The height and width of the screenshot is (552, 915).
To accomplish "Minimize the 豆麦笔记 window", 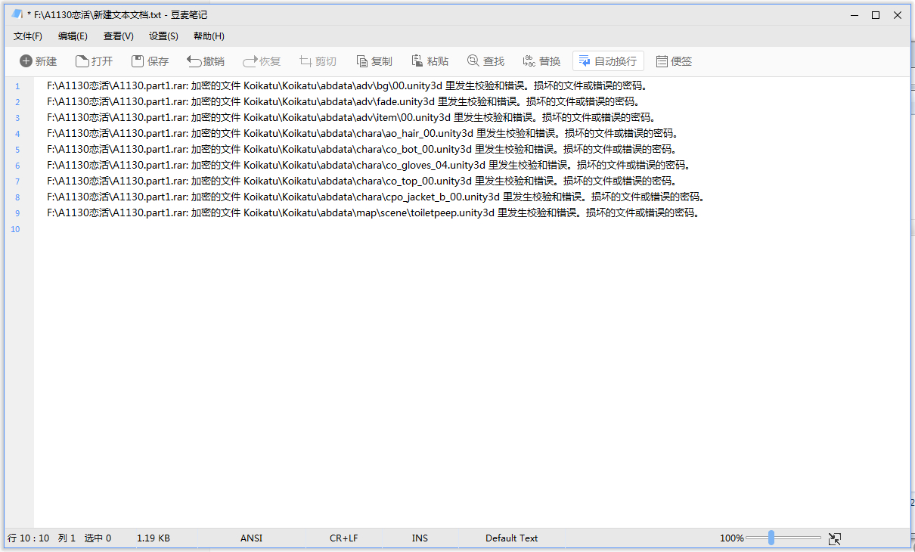I will pos(854,14).
